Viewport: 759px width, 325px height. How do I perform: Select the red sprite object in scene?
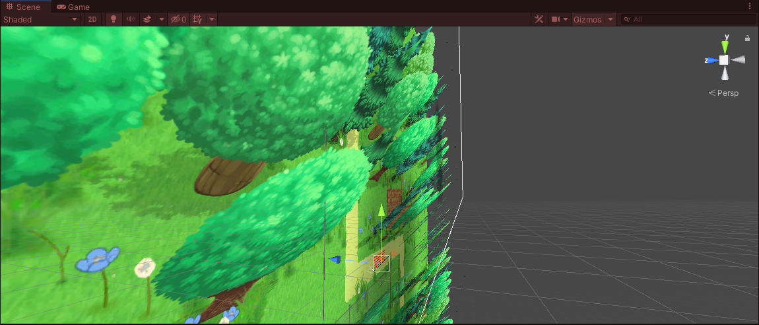[x=381, y=259]
